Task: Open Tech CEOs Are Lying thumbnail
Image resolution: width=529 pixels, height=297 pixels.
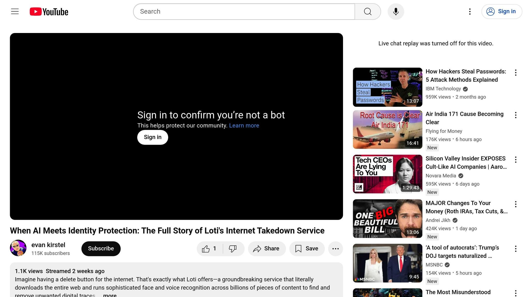Action: click(x=387, y=174)
